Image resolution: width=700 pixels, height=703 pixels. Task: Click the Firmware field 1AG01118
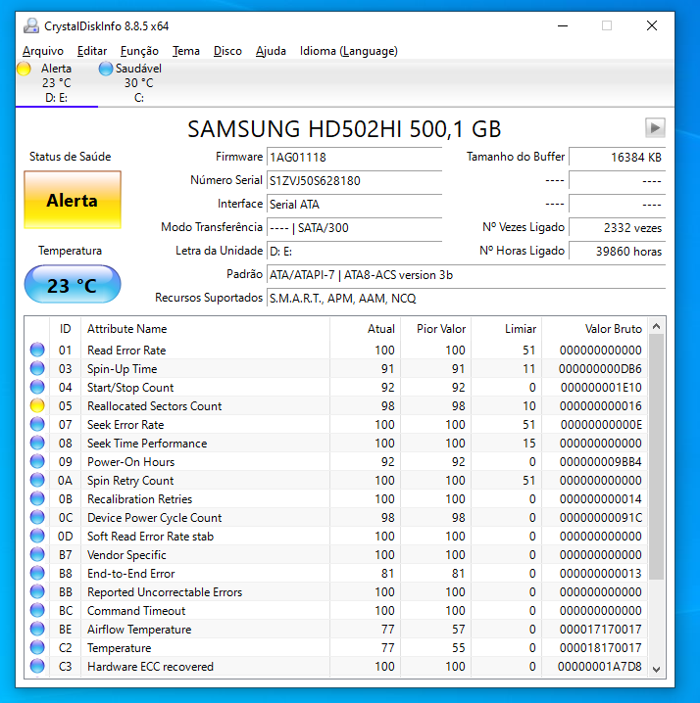(354, 157)
